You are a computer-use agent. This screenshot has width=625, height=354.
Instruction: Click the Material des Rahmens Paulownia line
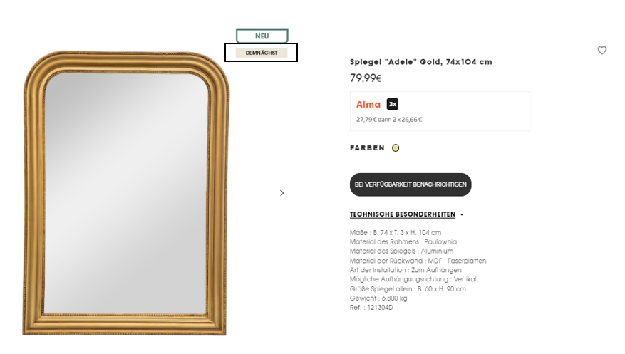[x=403, y=241]
